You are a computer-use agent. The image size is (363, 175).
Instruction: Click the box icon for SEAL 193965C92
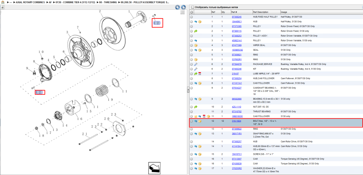200,50
